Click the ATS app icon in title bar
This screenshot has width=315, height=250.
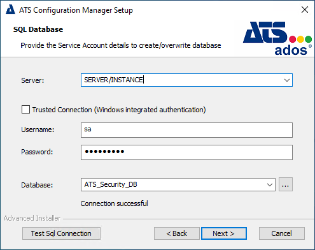(10, 10)
